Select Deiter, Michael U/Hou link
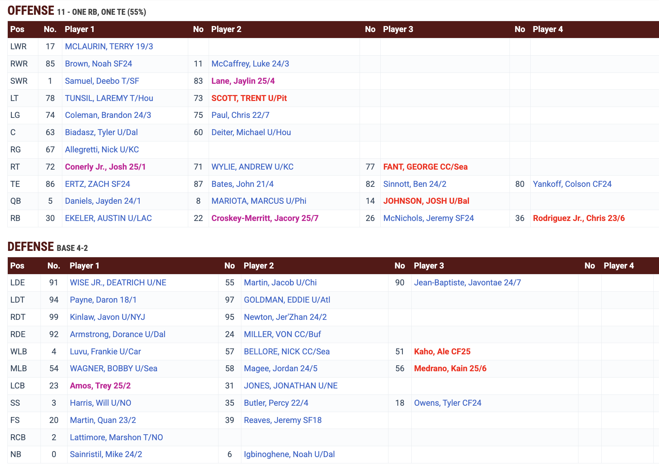Image resolution: width=659 pixels, height=468 pixels. click(x=251, y=132)
